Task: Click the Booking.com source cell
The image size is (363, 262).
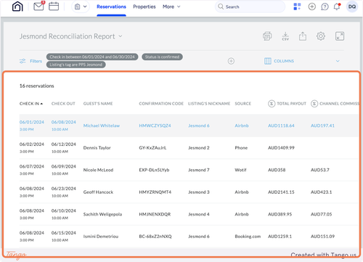Action: point(248,237)
